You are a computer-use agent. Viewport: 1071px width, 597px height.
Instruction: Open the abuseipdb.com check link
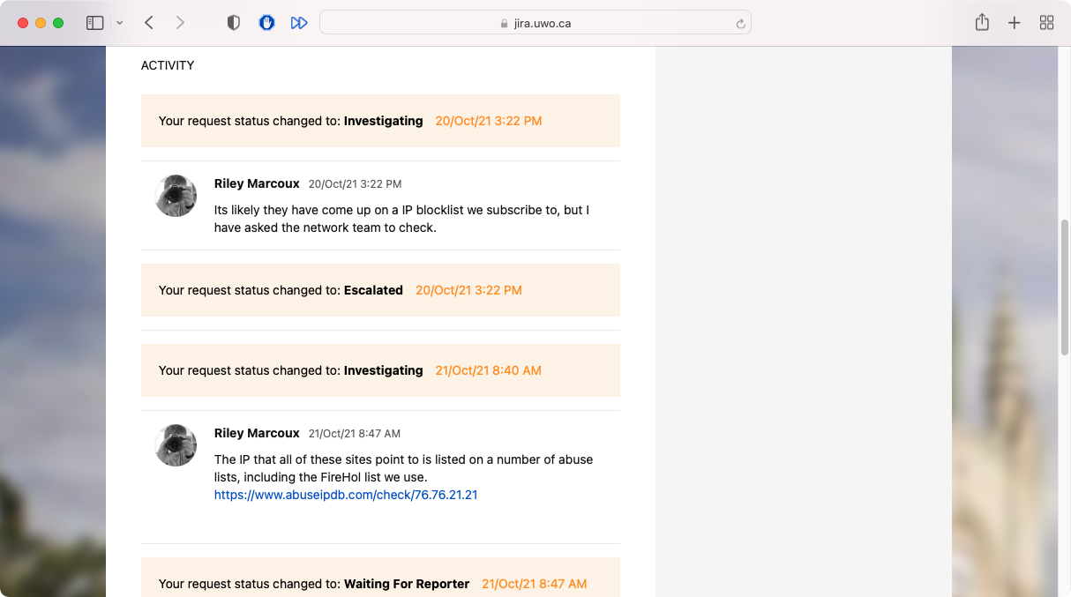click(346, 495)
